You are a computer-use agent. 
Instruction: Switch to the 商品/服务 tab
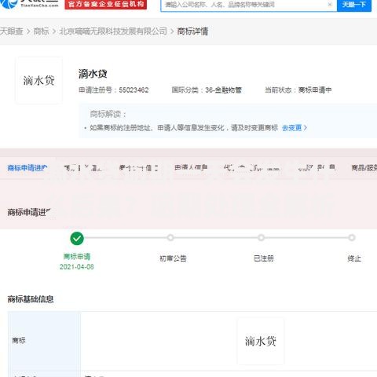tap(364, 168)
